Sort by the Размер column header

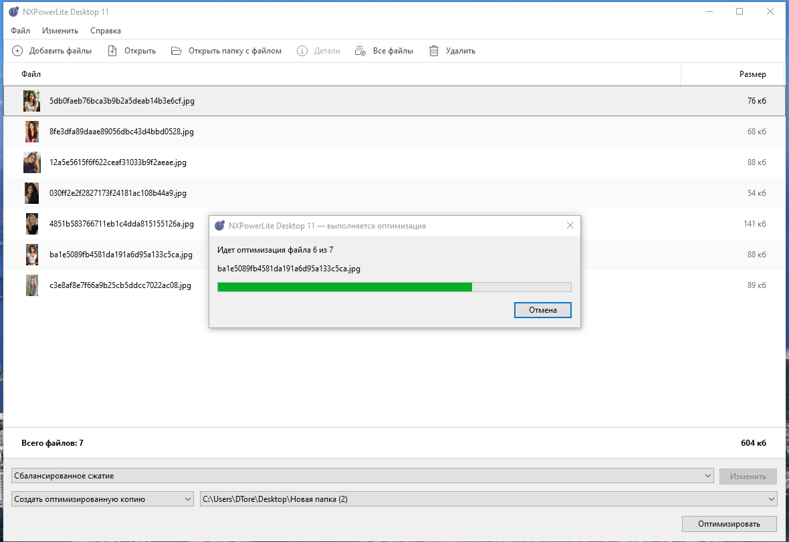tap(752, 74)
